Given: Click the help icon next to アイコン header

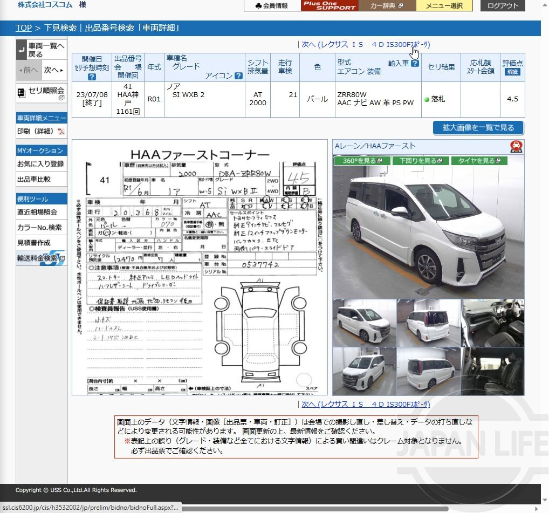Looking at the screenshot, I should [x=239, y=76].
